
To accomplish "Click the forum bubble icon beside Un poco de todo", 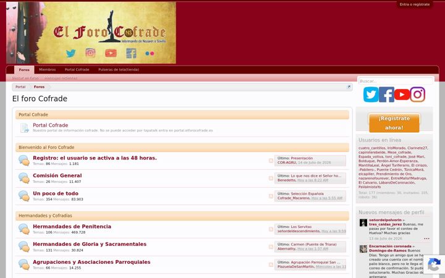I will coord(24,196).
